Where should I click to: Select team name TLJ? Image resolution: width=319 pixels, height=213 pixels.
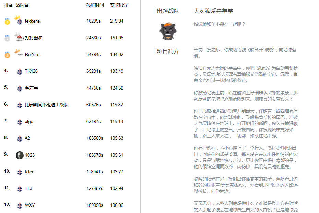(x=28, y=188)
